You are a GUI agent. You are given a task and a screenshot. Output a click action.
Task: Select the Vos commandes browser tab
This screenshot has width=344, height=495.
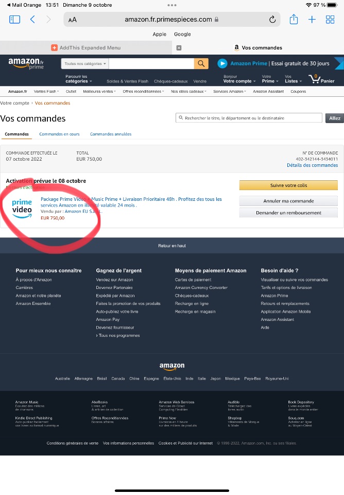(258, 48)
